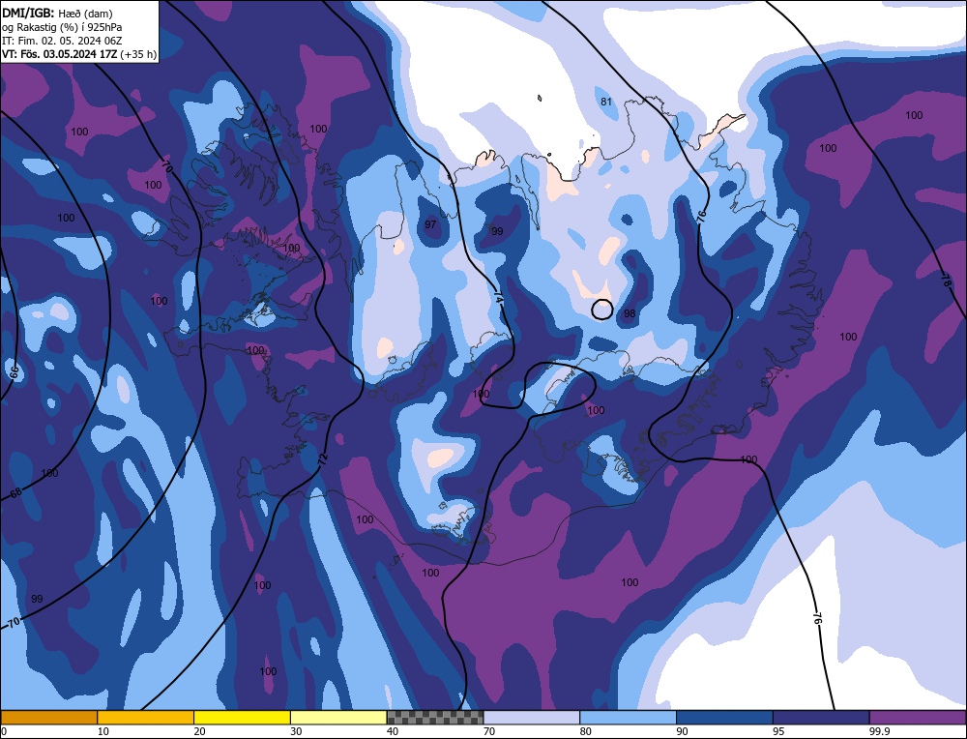The image size is (967, 739).
Task: Click the "66" contour height label
Action: click(14, 372)
